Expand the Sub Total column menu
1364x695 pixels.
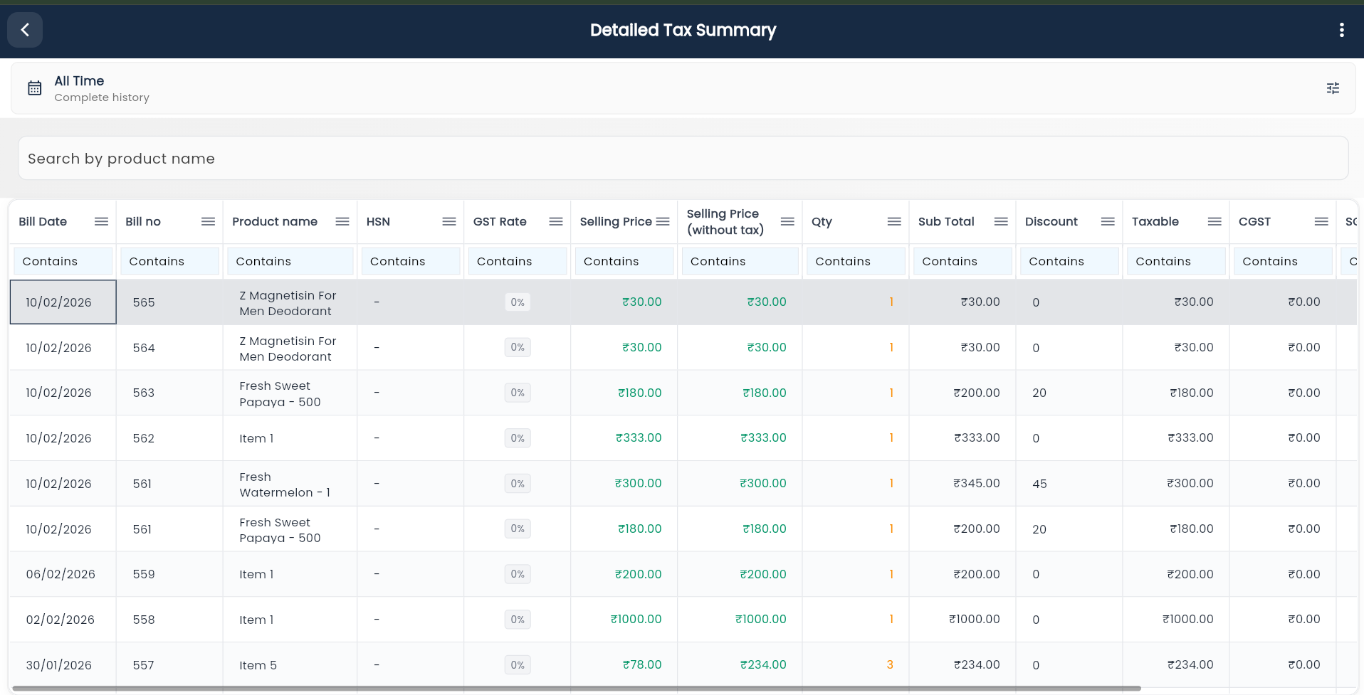click(x=1000, y=221)
